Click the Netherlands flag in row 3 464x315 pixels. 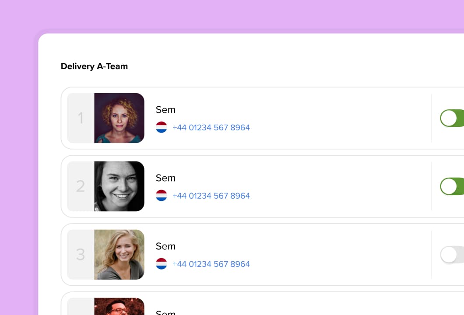161,264
